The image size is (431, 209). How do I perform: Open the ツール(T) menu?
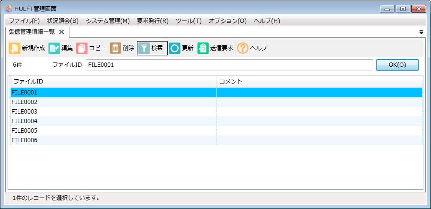pos(189,21)
